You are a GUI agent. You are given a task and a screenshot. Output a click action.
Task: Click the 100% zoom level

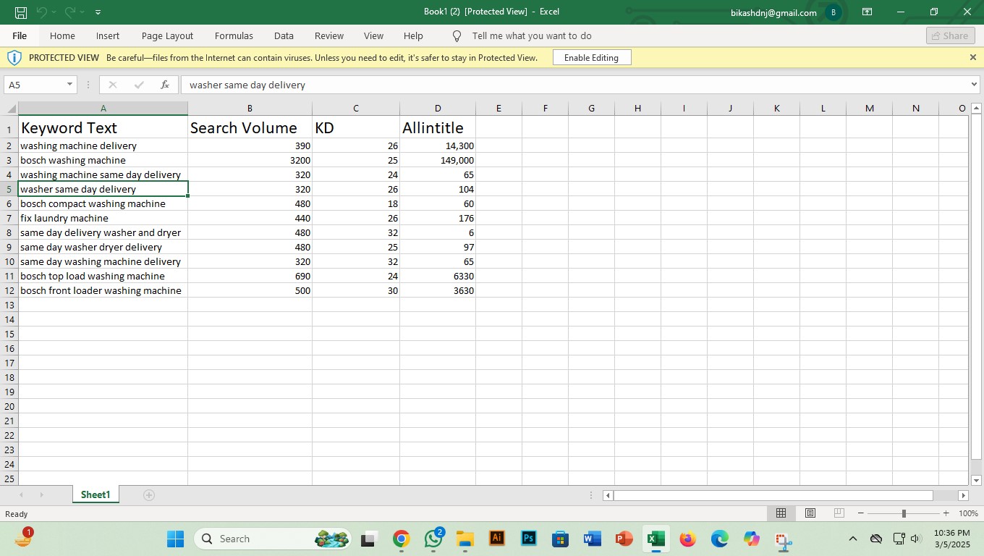pos(968,513)
